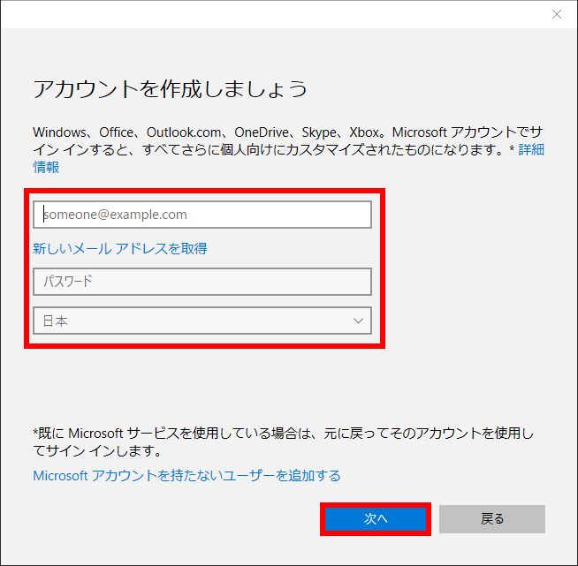Click the empty title bar of the dialog
Screen dimensions: 578x566
point(265,14)
